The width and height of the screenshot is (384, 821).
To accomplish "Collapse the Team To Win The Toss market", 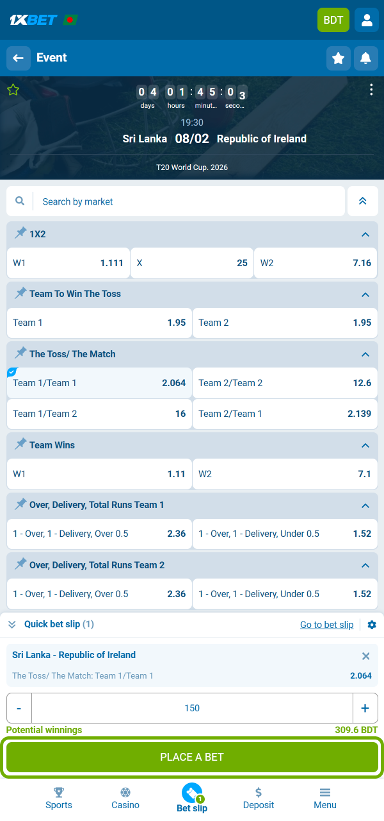I will pos(365,293).
